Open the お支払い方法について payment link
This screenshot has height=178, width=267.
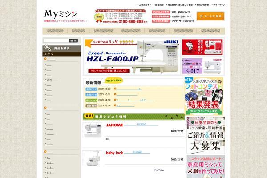[182, 16]
